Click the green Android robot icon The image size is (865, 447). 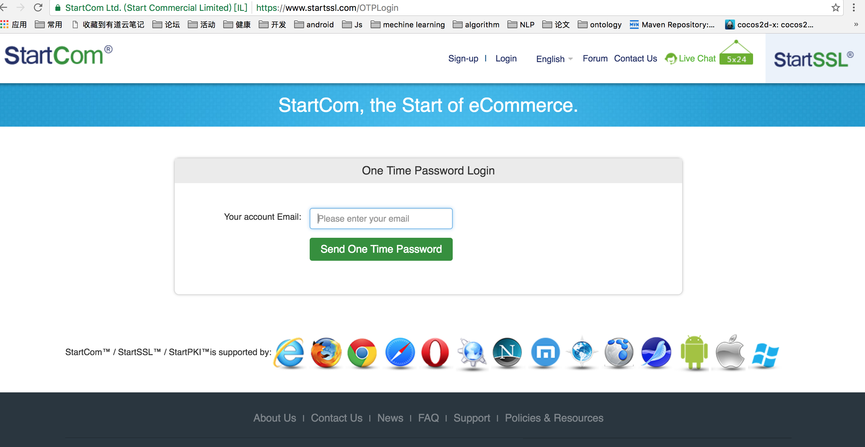[694, 352]
